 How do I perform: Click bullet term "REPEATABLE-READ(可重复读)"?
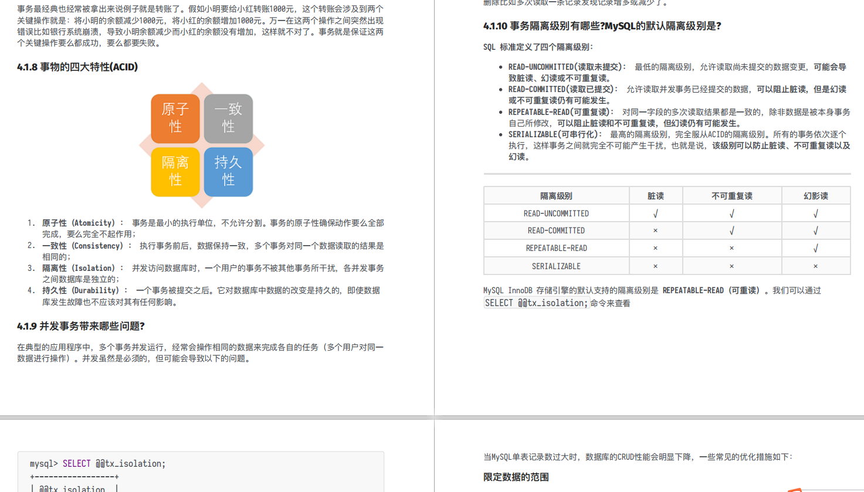click(558, 111)
